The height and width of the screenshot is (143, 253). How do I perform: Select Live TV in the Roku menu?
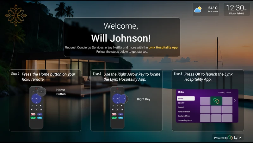click(181, 103)
